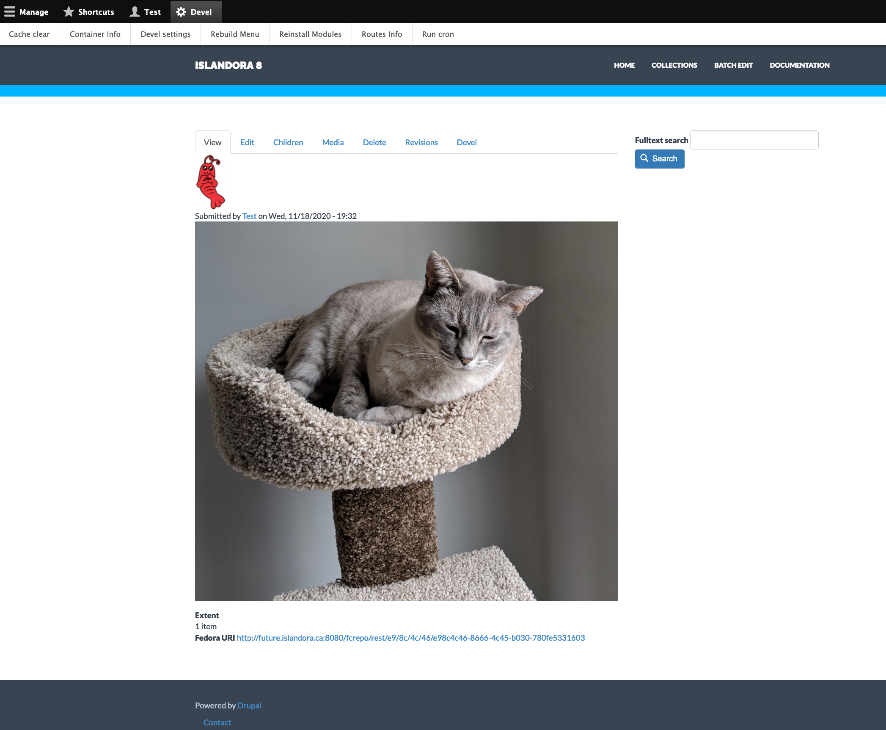Image resolution: width=886 pixels, height=730 pixels.
Task: Click the Islandora 8 home logo
Action: (228, 66)
